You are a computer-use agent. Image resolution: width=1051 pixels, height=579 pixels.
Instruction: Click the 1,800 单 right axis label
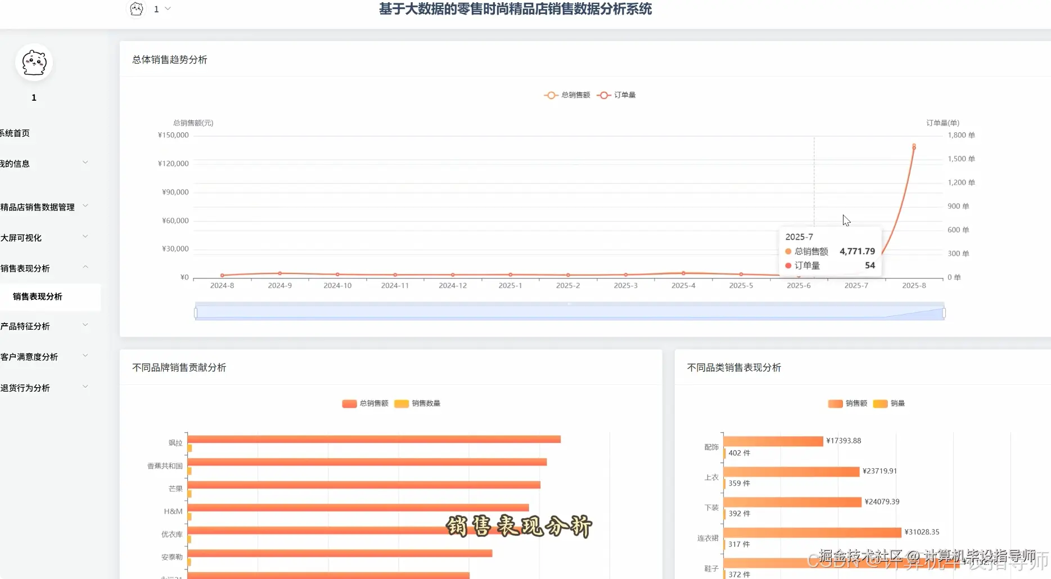click(x=961, y=135)
